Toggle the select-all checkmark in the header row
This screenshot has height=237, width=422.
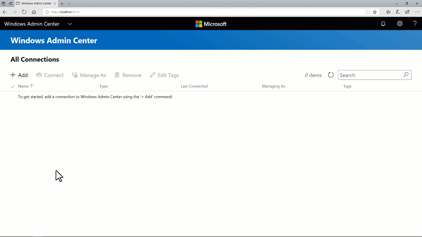pos(13,86)
